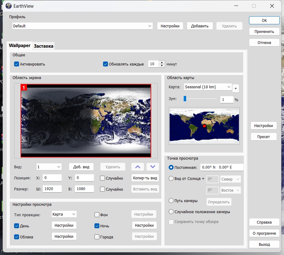Select the Путь камеры radio button
This screenshot has height=255, width=284.
tap(171, 201)
